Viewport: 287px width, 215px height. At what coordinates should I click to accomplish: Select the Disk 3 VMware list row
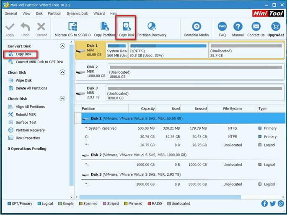coord(183,174)
